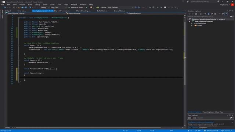Switch to the EnemyStats.cs tab
The image size is (235, 132).
[x=119, y=11]
